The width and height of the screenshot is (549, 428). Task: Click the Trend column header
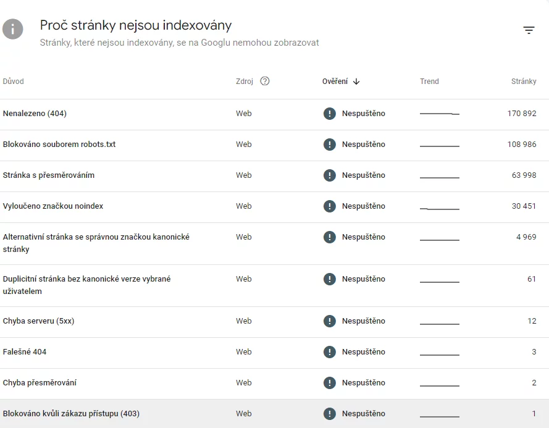point(429,82)
